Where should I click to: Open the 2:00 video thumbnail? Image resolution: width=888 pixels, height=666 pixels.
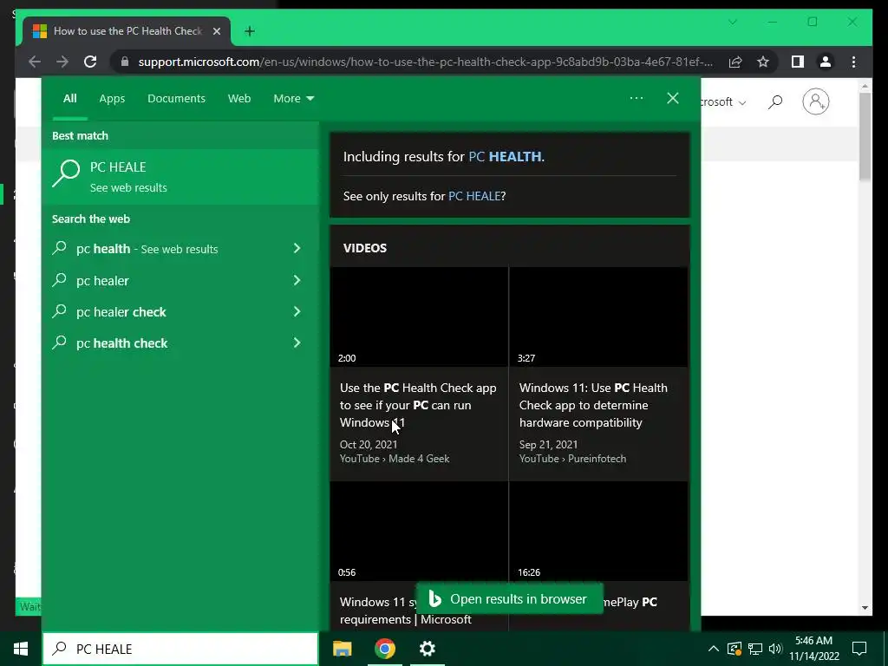pyautogui.click(x=419, y=317)
